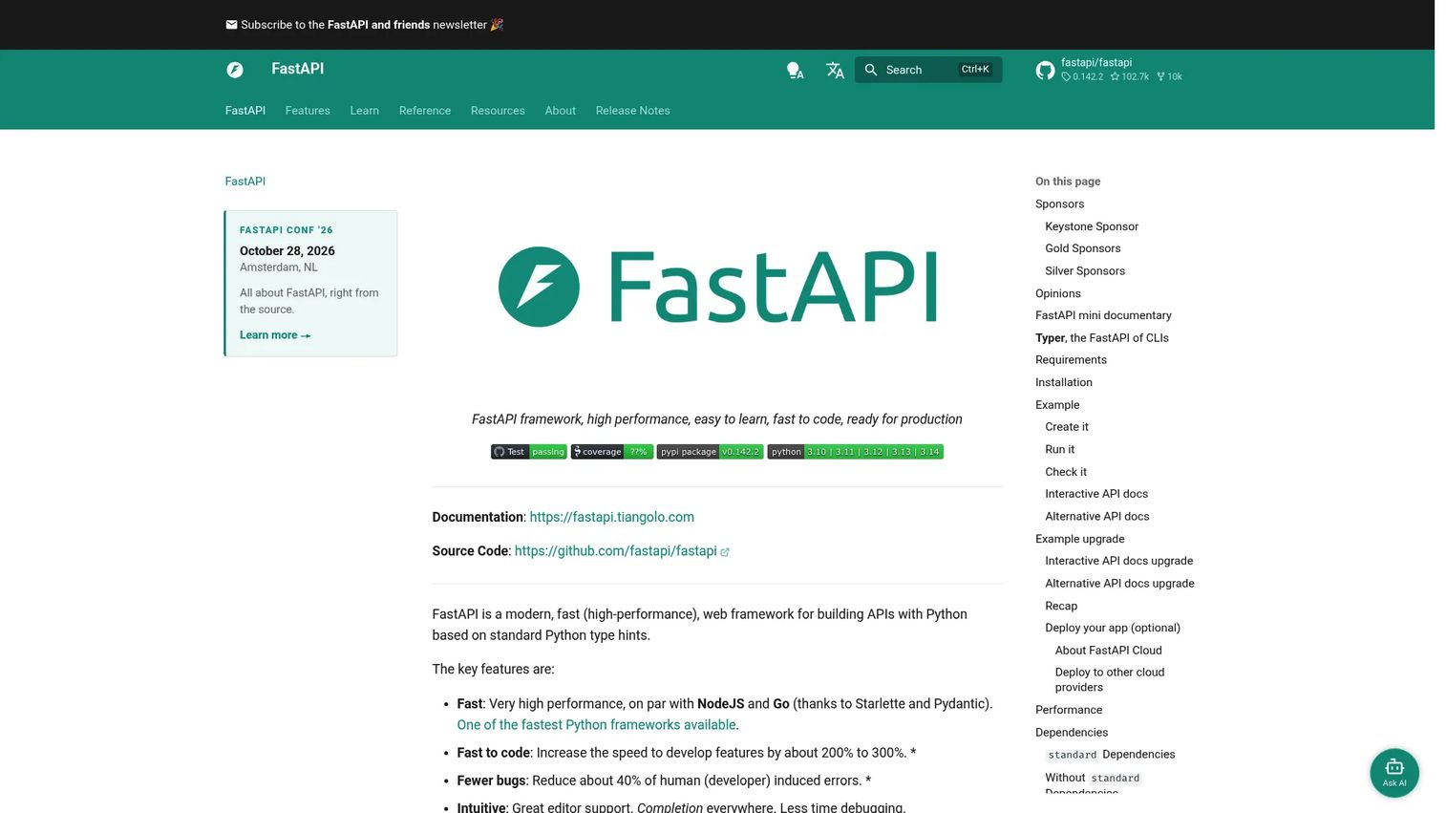
Task: Jump to Performance section
Action: (x=1069, y=710)
